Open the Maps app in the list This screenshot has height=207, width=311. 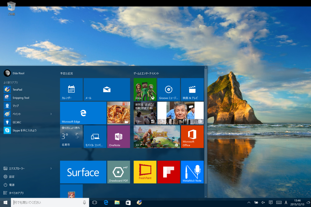(x=28, y=106)
